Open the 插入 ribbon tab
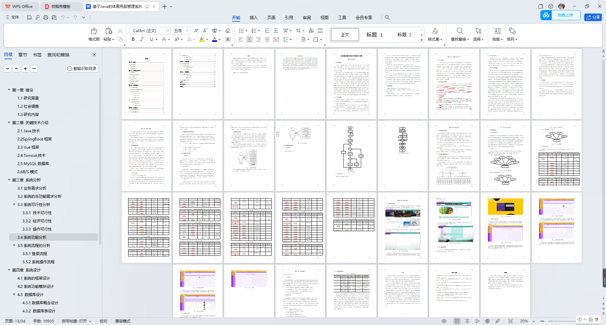Image resolution: width=606 pixels, height=325 pixels. pos(253,18)
